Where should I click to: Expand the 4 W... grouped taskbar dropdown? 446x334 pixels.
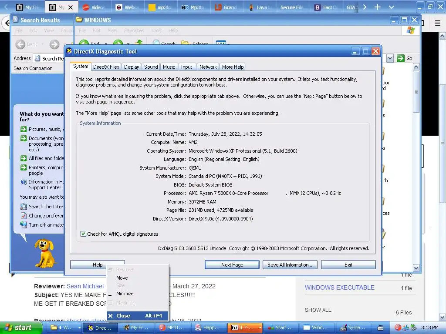click(79, 328)
